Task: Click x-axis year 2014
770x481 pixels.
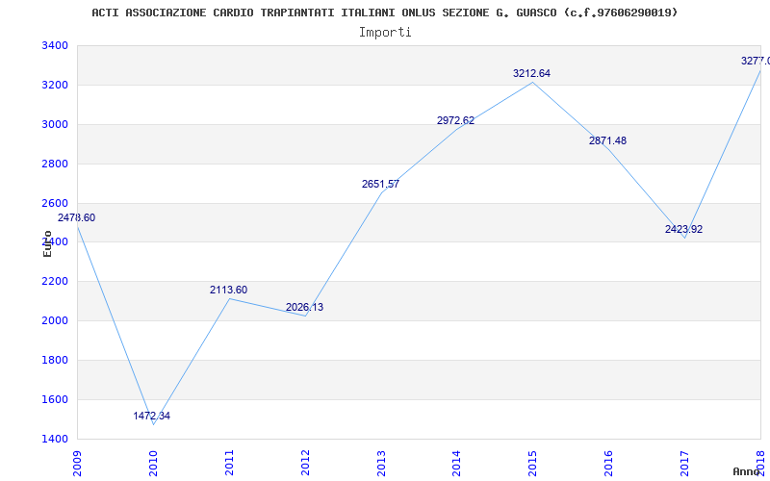Action: 457,464
